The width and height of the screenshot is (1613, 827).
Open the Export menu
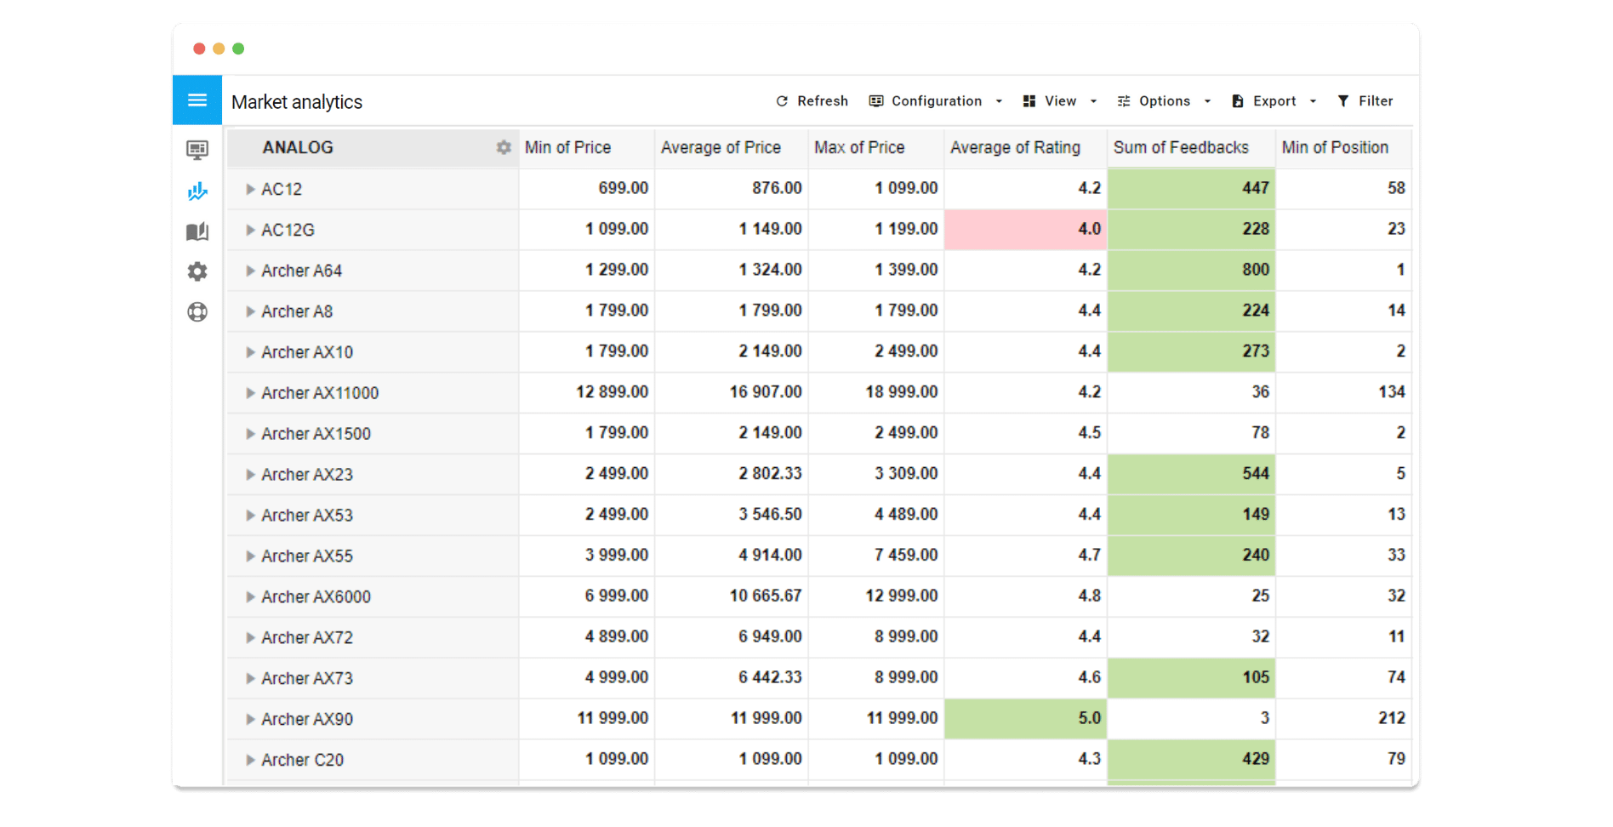coord(1274,101)
